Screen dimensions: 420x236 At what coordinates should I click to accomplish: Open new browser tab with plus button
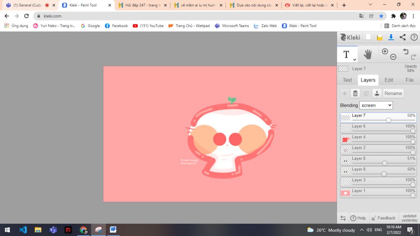[x=344, y=5]
